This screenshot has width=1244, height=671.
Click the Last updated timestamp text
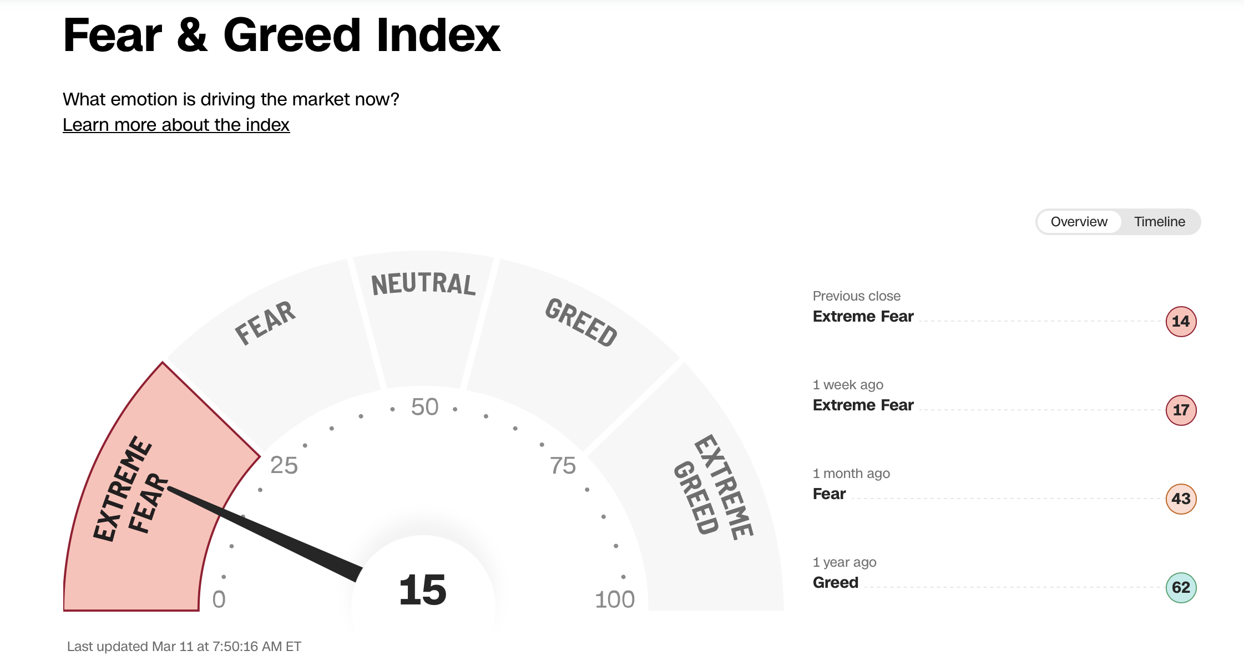click(x=184, y=647)
